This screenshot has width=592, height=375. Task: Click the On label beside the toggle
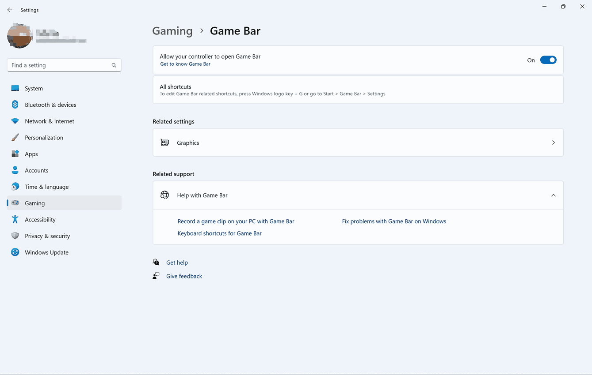531,60
